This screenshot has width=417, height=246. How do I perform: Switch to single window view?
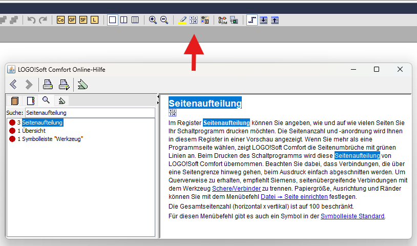click(x=113, y=20)
